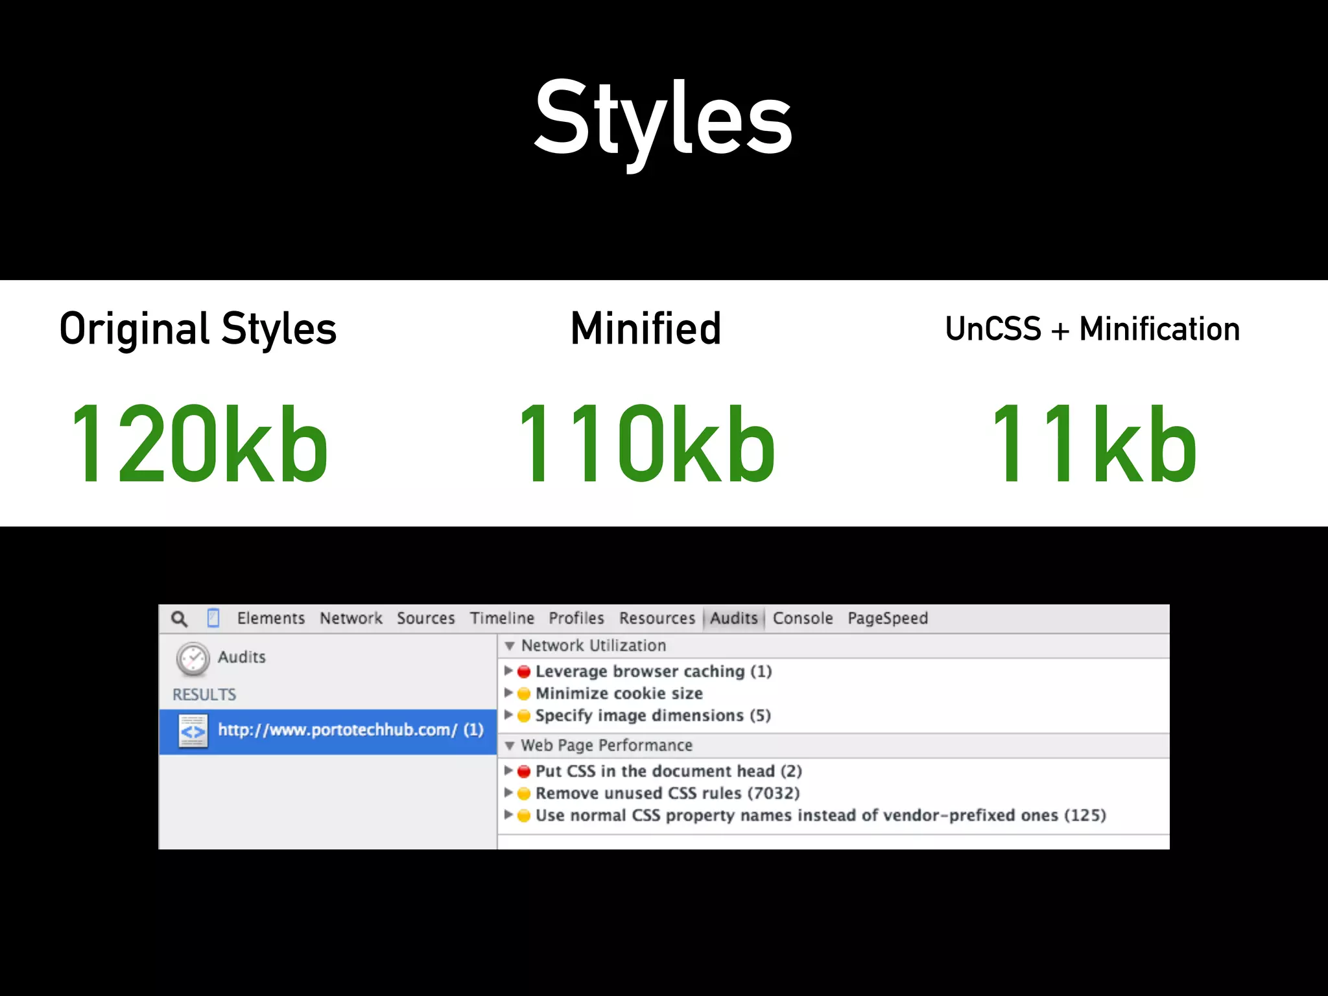Click 'Leverage browser caching (1)' text
The height and width of the screenshot is (996, 1328).
[x=654, y=672]
